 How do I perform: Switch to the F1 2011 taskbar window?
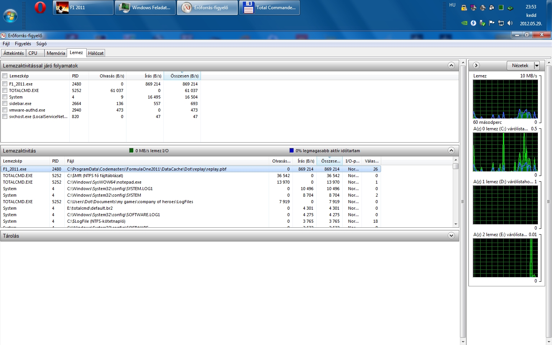pyautogui.click(x=83, y=8)
